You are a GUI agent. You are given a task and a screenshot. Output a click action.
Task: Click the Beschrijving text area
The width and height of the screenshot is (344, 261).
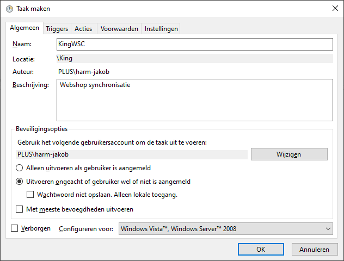point(194,100)
